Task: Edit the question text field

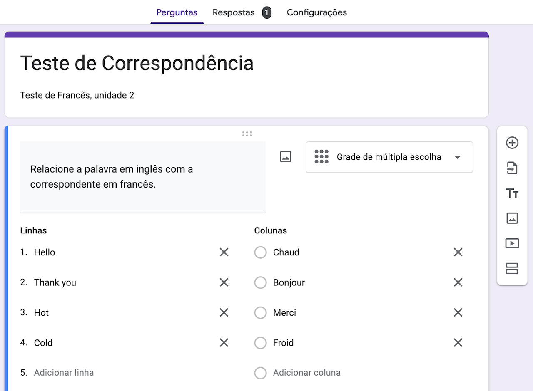Action: pyautogui.click(x=142, y=177)
